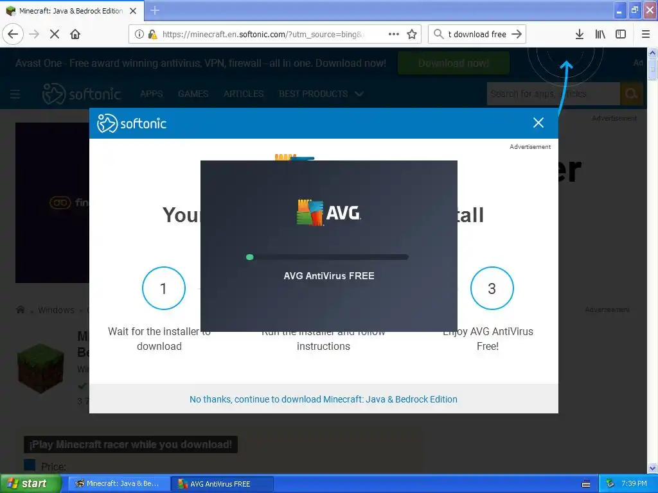Toggle the sidebar icon
Screen dimensions: 658x493
point(621,34)
